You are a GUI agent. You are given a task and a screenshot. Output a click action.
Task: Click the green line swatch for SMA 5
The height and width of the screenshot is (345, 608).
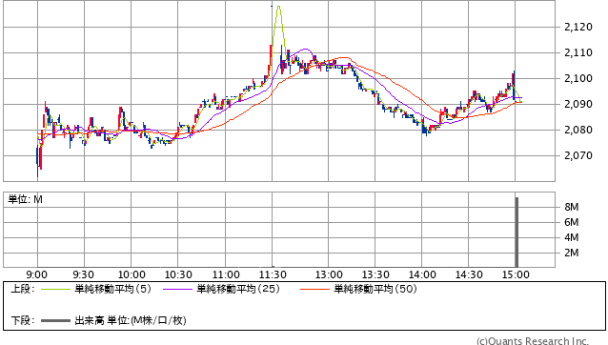coord(55,289)
